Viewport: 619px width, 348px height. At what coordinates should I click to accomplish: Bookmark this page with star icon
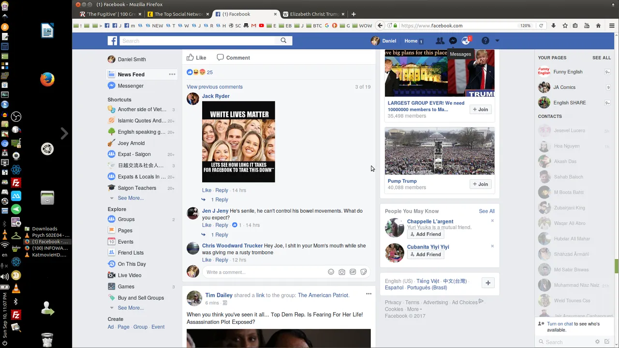(565, 26)
